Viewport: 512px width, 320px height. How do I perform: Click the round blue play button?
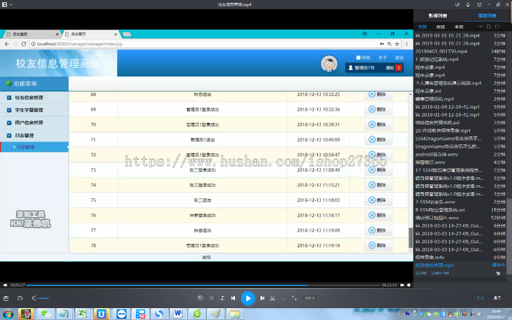[248, 298]
